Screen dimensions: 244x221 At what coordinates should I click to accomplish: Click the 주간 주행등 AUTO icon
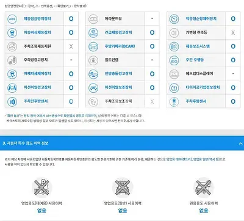click(174, 60)
